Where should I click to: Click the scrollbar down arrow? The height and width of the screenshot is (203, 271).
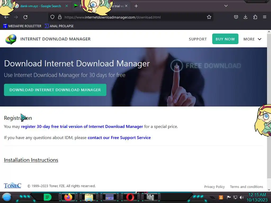[x=269, y=190]
